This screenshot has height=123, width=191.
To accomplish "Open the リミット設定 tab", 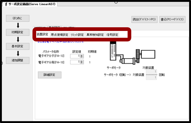I will click(x=77, y=35).
